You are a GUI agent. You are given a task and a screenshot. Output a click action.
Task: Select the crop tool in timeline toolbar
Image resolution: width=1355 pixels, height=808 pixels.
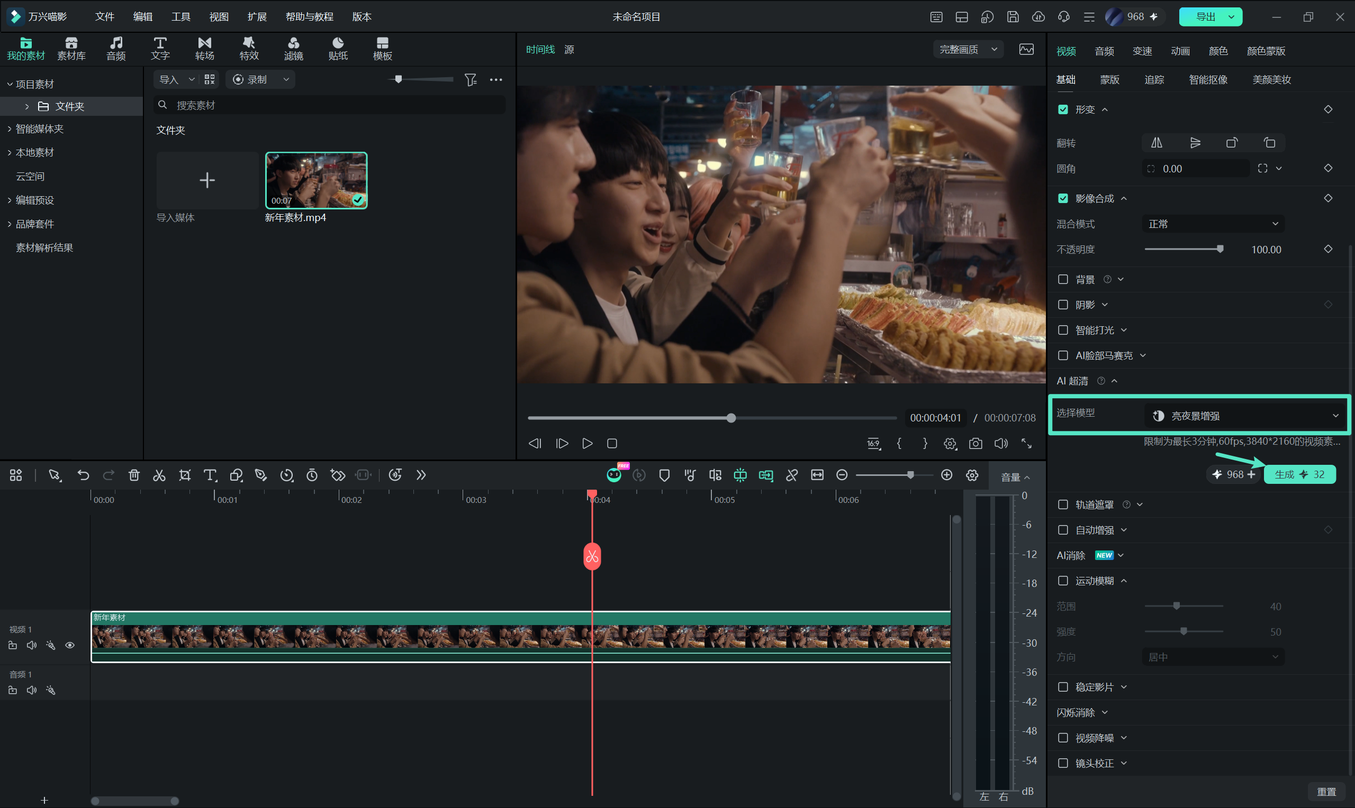coord(185,475)
